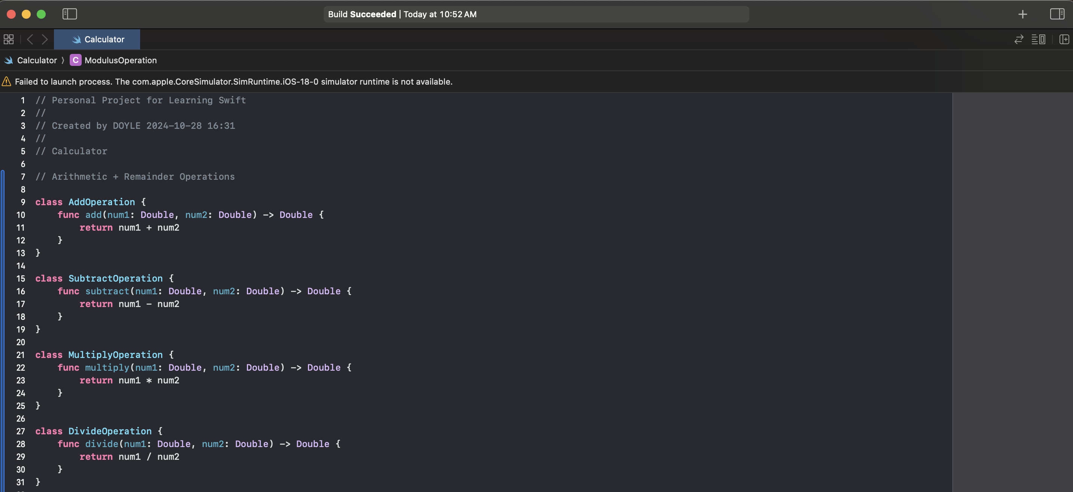The height and width of the screenshot is (492, 1073).
Task: Click the DivideOperation class name
Action: (110, 431)
